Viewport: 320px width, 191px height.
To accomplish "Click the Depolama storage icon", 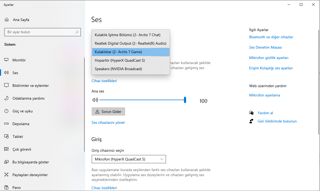I will tap(7, 124).
